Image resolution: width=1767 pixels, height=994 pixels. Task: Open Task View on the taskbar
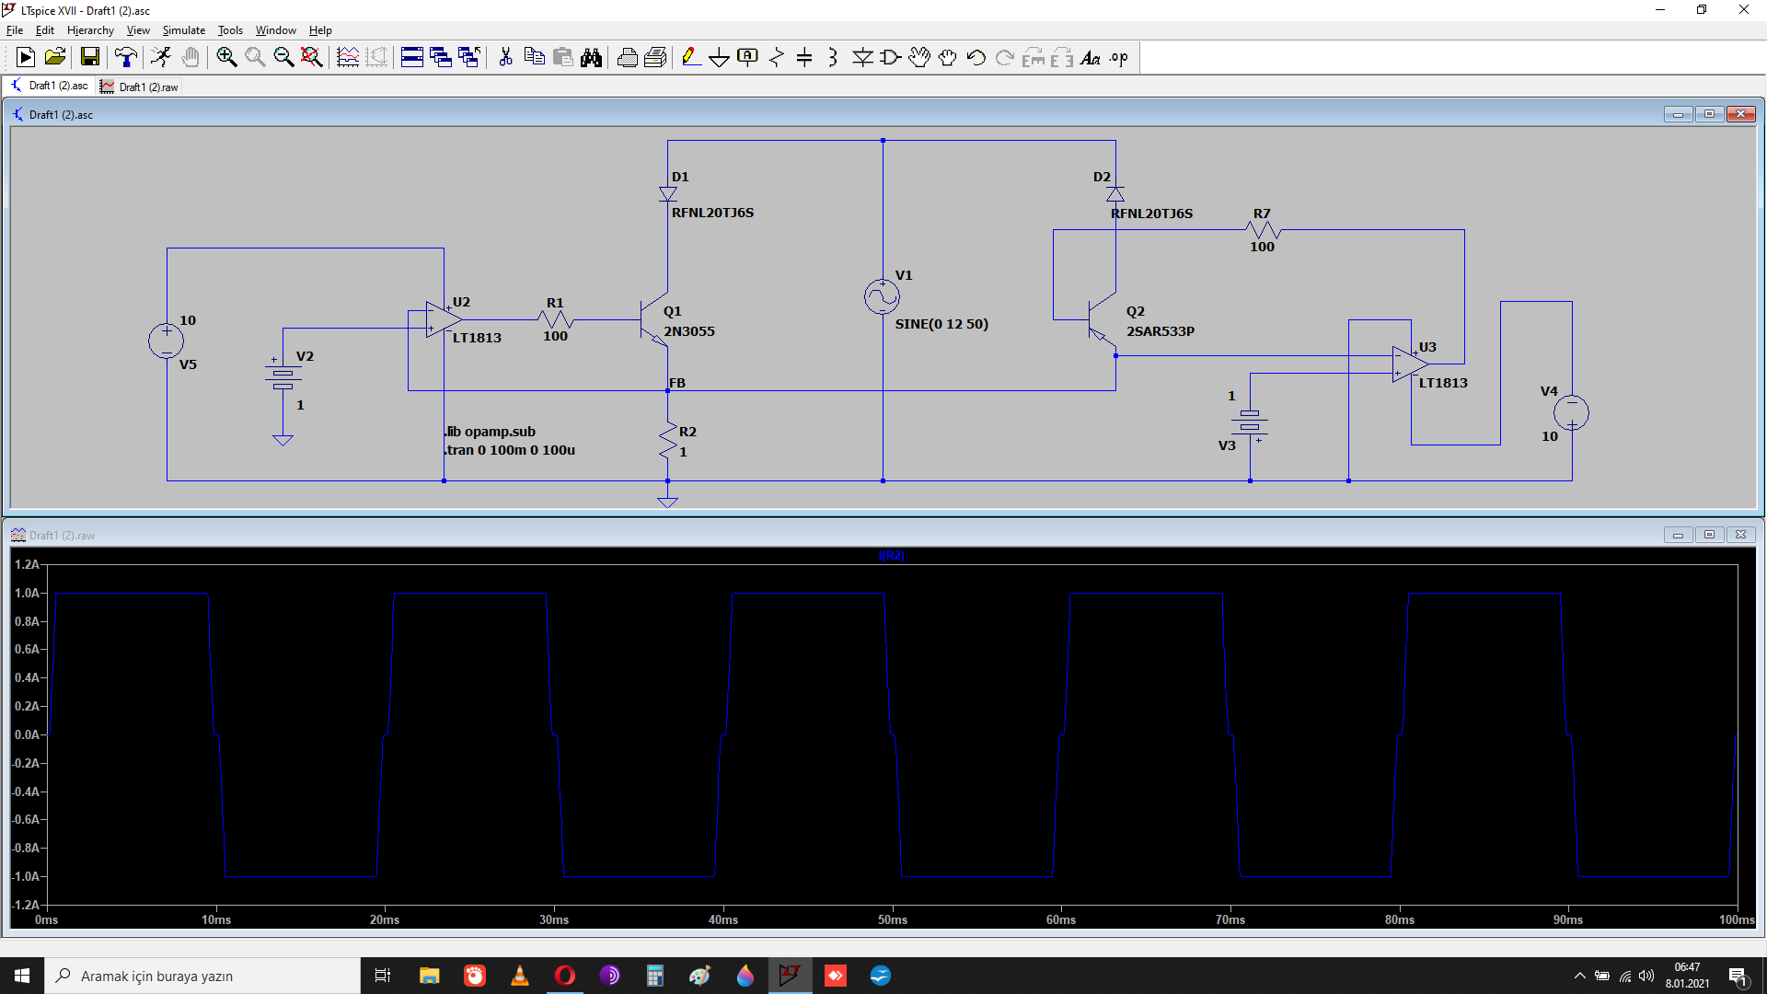[383, 976]
